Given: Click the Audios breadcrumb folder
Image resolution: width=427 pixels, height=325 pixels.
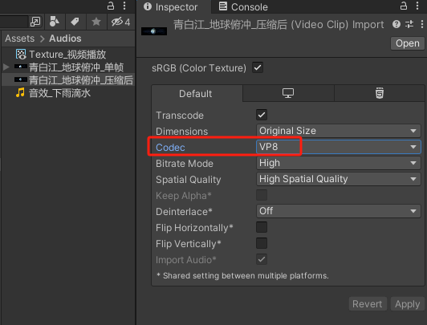Looking at the screenshot, I should [65, 39].
